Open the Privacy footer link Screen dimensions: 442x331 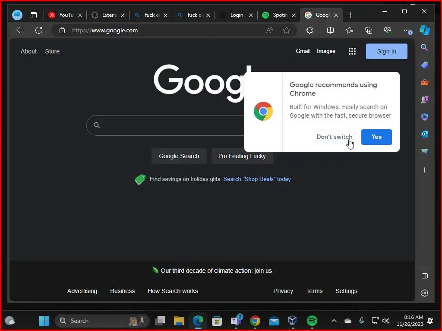(283, 291)
